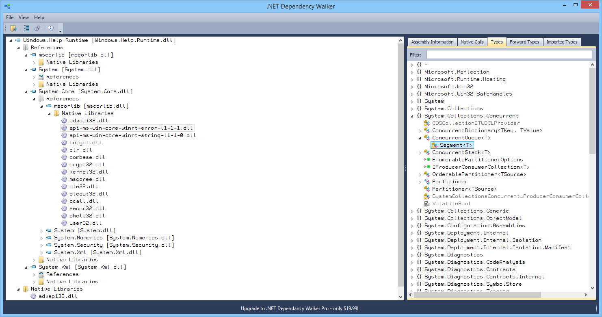Open the View menu

tap(24, 17)
